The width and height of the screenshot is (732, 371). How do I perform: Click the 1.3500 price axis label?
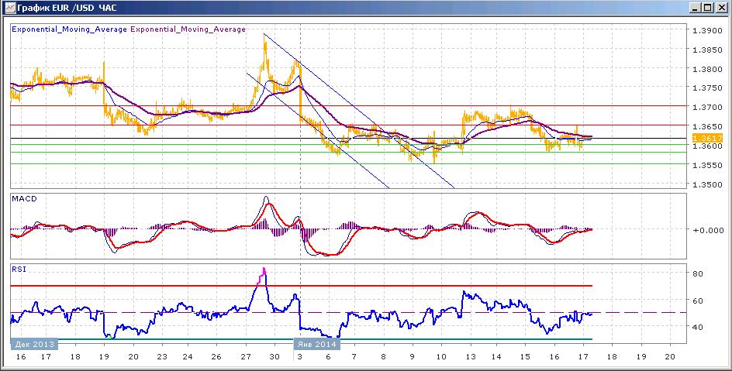[708, 184]
